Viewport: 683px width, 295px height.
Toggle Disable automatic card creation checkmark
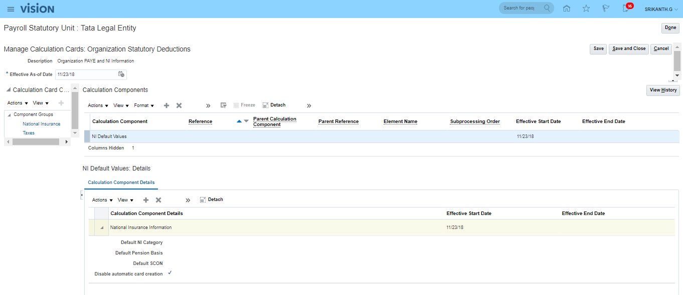pos(170,273)
